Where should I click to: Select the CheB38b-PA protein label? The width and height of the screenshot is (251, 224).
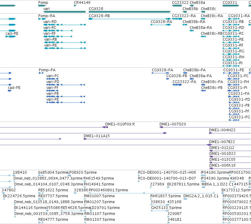194,70
